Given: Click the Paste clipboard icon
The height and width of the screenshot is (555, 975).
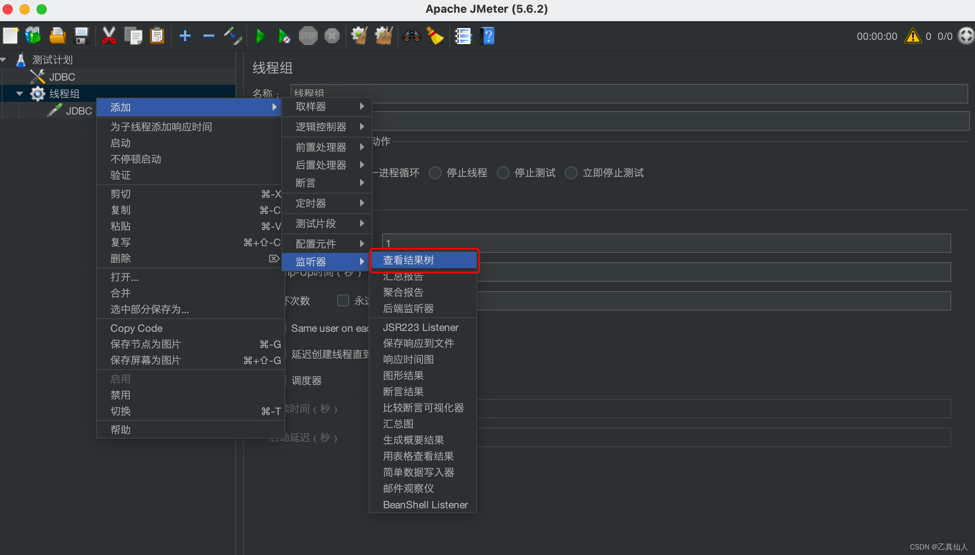Looking at the screenshot, I should pyautogui.click(x=158, y=36).
